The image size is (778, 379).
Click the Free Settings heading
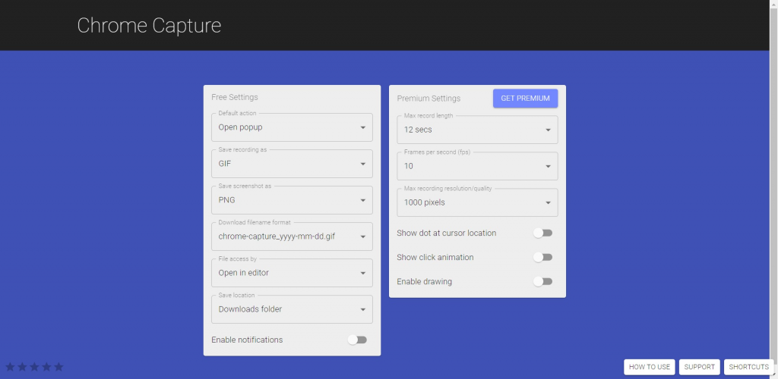(235, 98)
